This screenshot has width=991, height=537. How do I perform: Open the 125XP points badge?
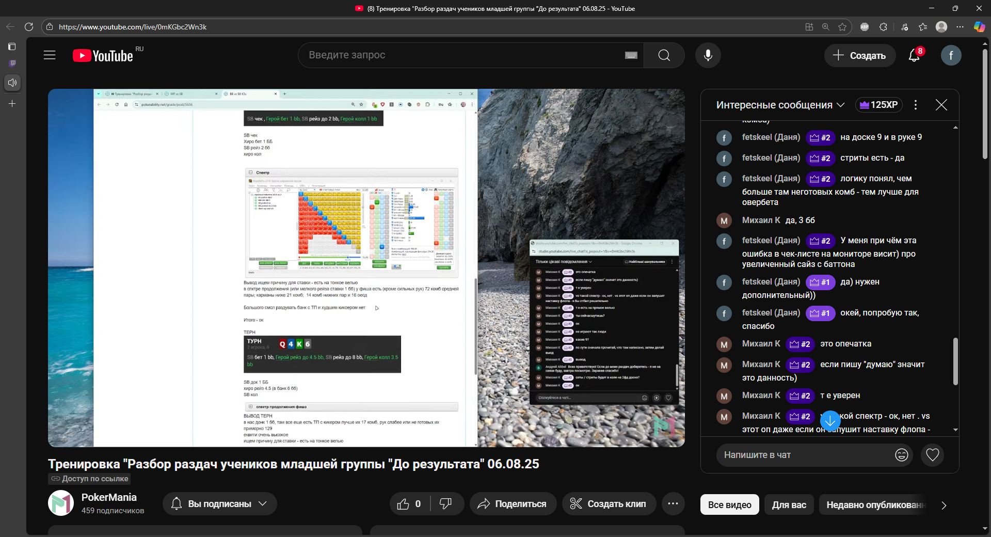(x=879, y=105)
